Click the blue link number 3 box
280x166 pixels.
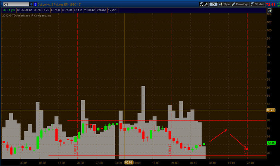[35, 4]
